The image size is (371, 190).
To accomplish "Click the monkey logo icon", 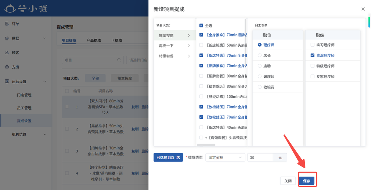I will [10, 9].
